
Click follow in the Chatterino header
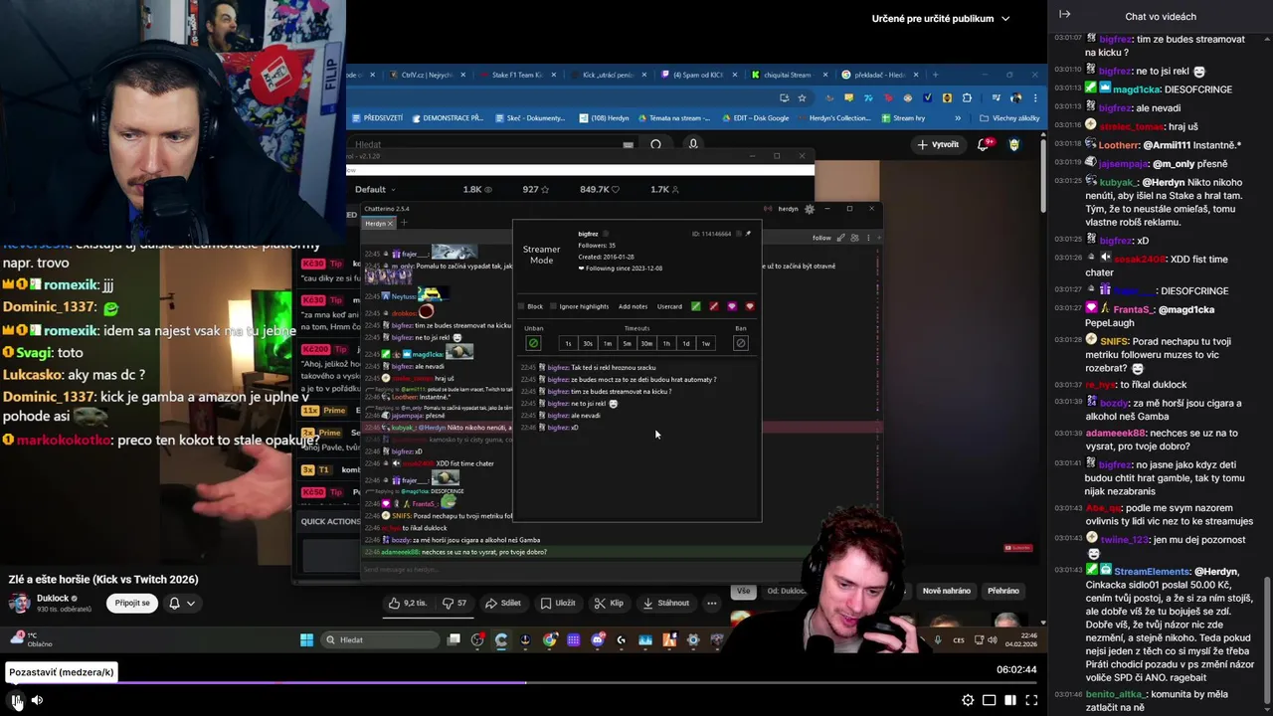point(821,238)
